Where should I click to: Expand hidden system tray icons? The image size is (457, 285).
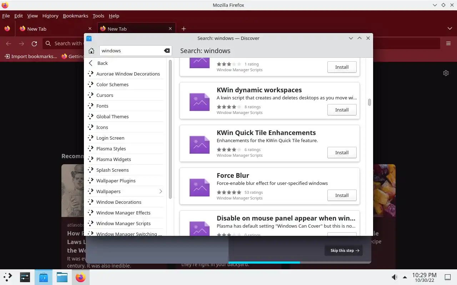[405, 277]
